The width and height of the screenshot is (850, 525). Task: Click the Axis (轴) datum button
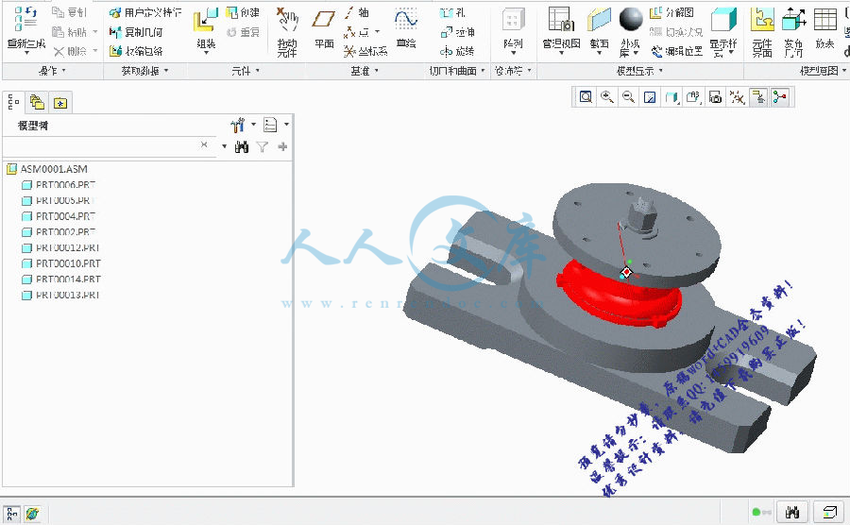tap(357, 12)
